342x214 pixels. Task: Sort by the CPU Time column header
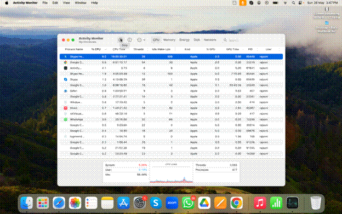[x=119, y=49]
